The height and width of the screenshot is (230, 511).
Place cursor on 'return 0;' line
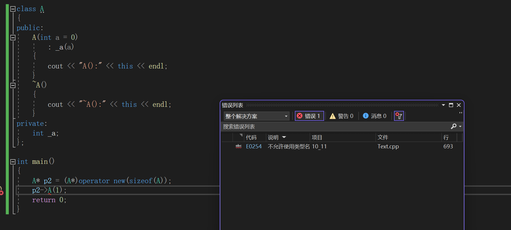[49, 200]
